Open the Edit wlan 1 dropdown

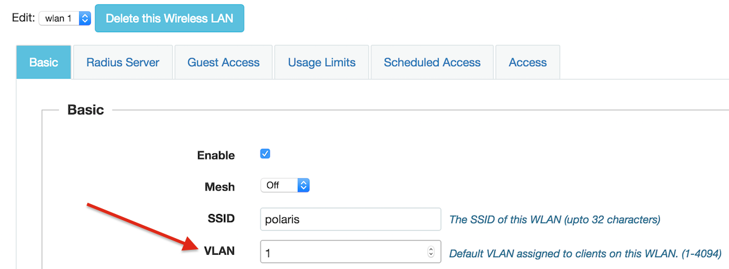pos(65,19)
